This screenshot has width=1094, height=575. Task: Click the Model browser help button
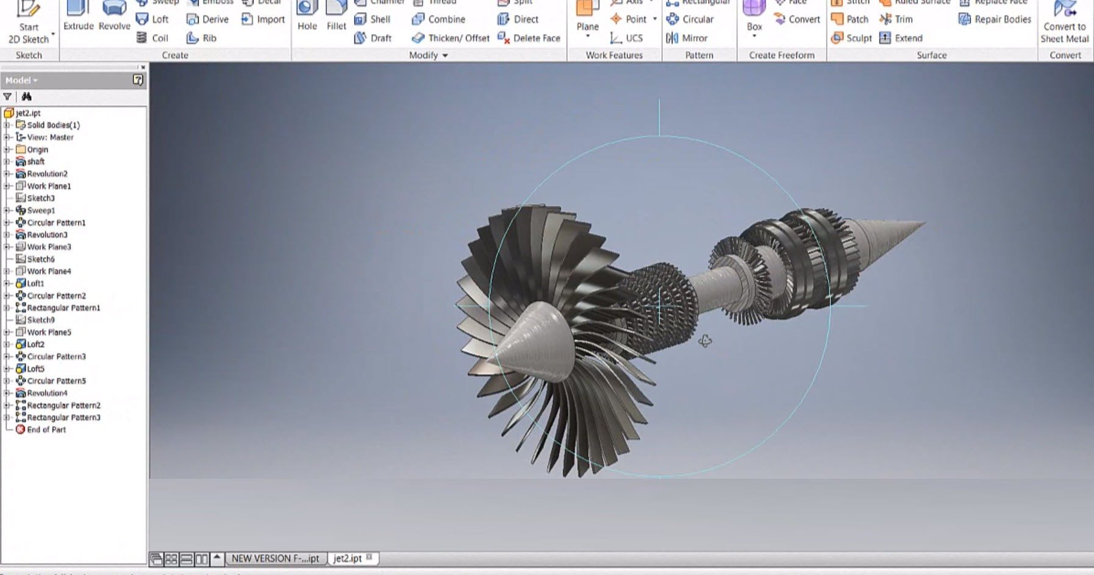138,80
